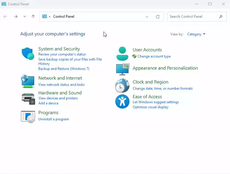Click the Network and Internet globe icon
This screenshot has width=230, height=174.
[28, 81]
